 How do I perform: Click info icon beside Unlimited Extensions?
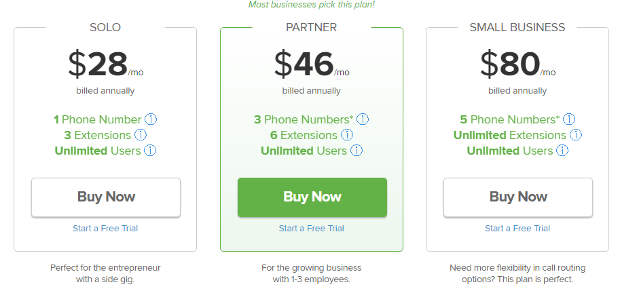click(x=576, y=135)
